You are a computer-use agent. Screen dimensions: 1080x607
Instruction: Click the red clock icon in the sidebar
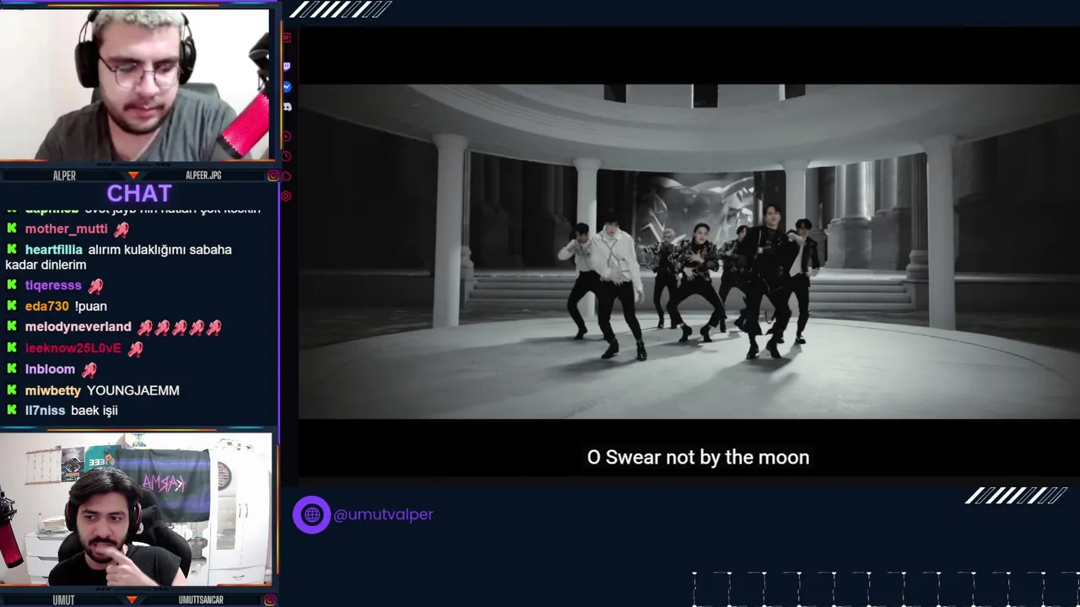click(287, 156)
